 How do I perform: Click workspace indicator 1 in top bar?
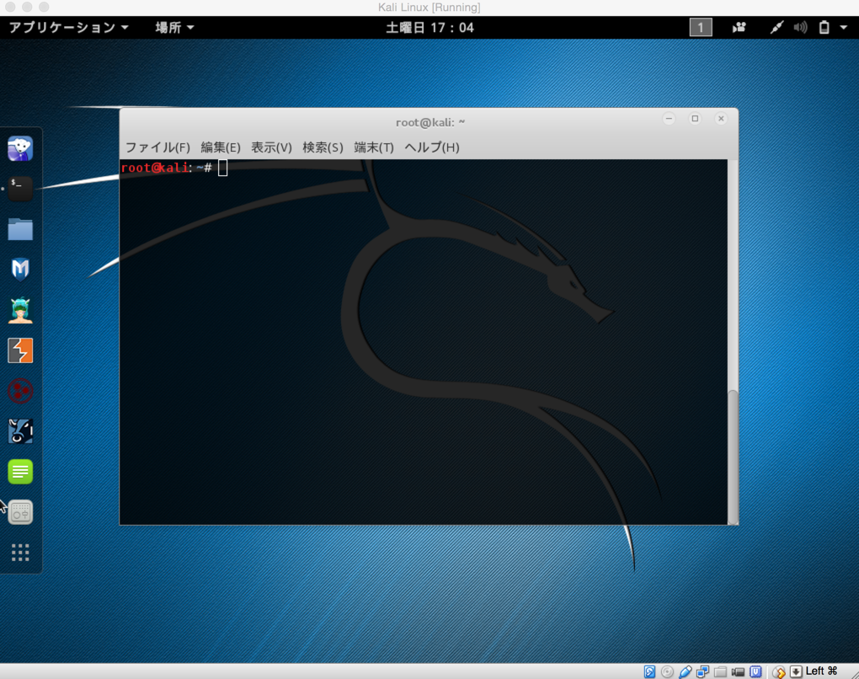click(700, 28)
